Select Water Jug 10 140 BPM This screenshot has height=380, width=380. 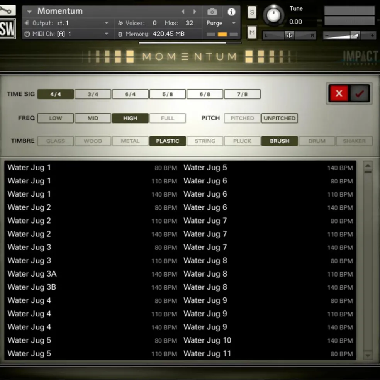pos(268,340)
